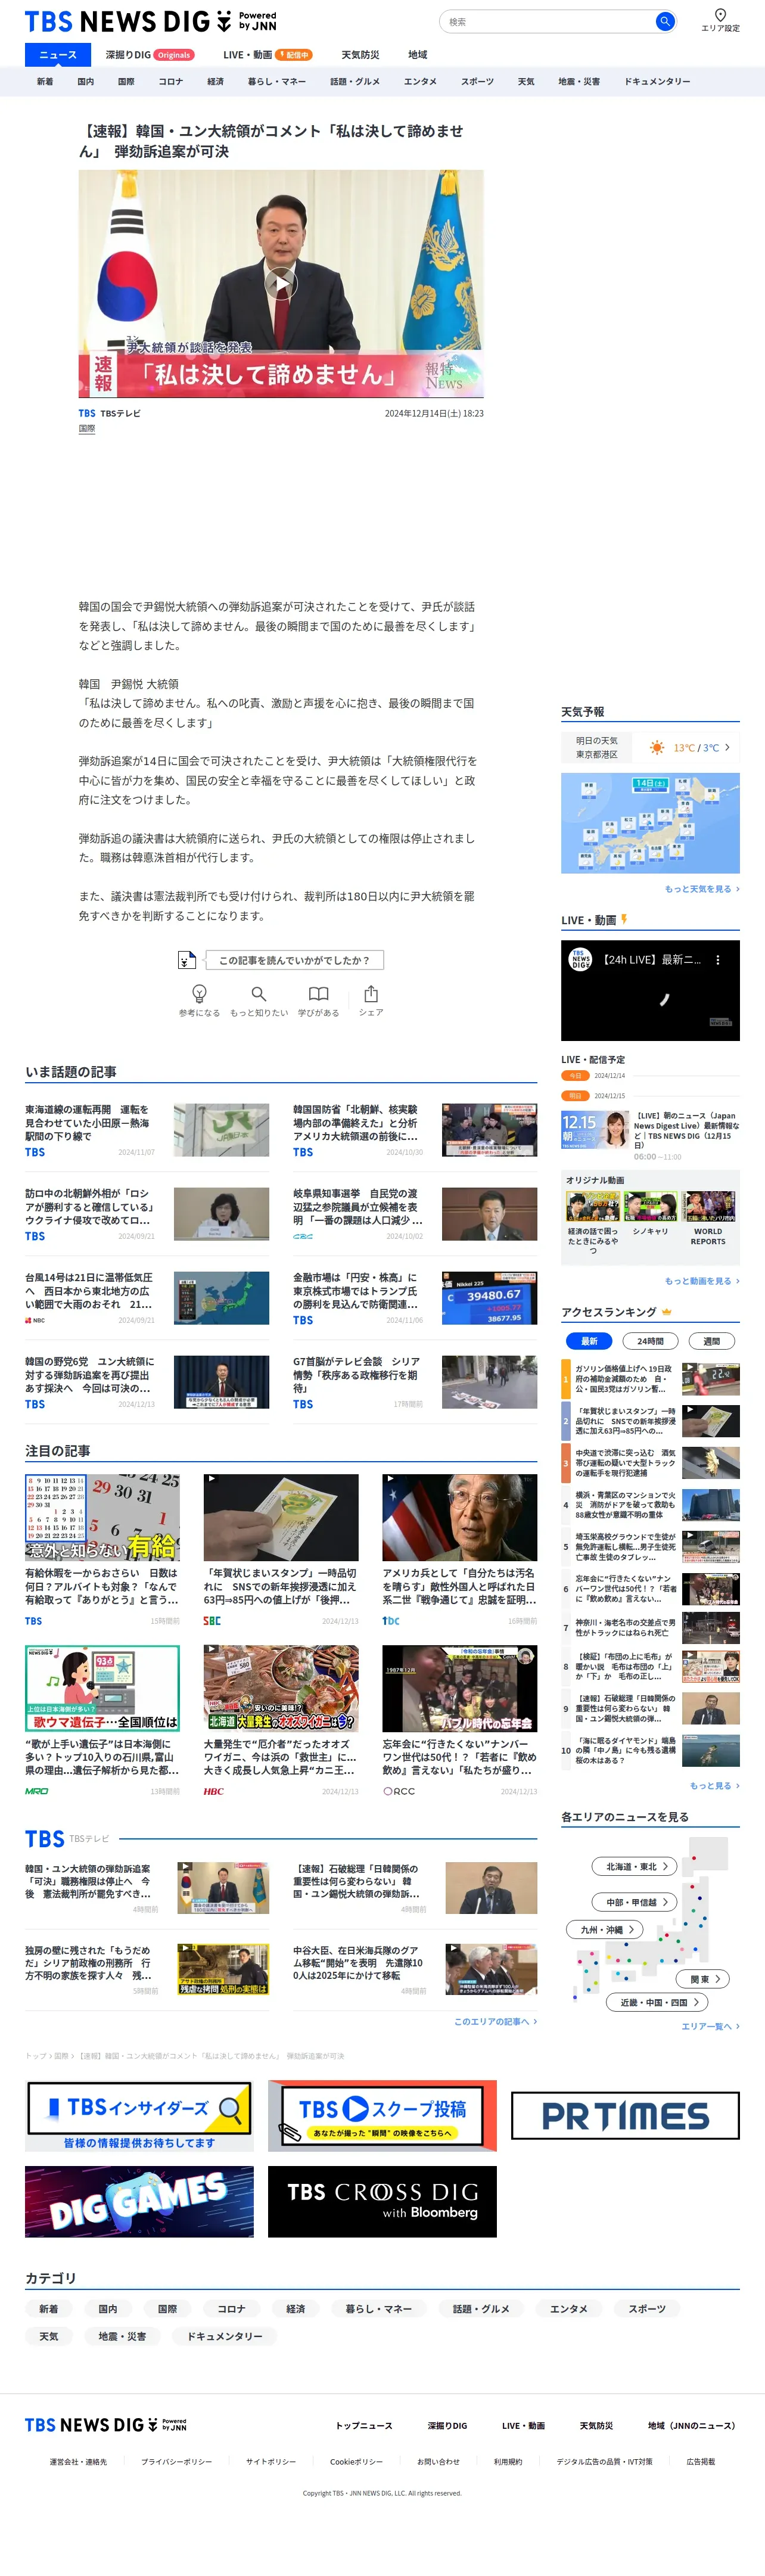
Task: Select the 週間 ranking filter
Action: (712, 1341)
